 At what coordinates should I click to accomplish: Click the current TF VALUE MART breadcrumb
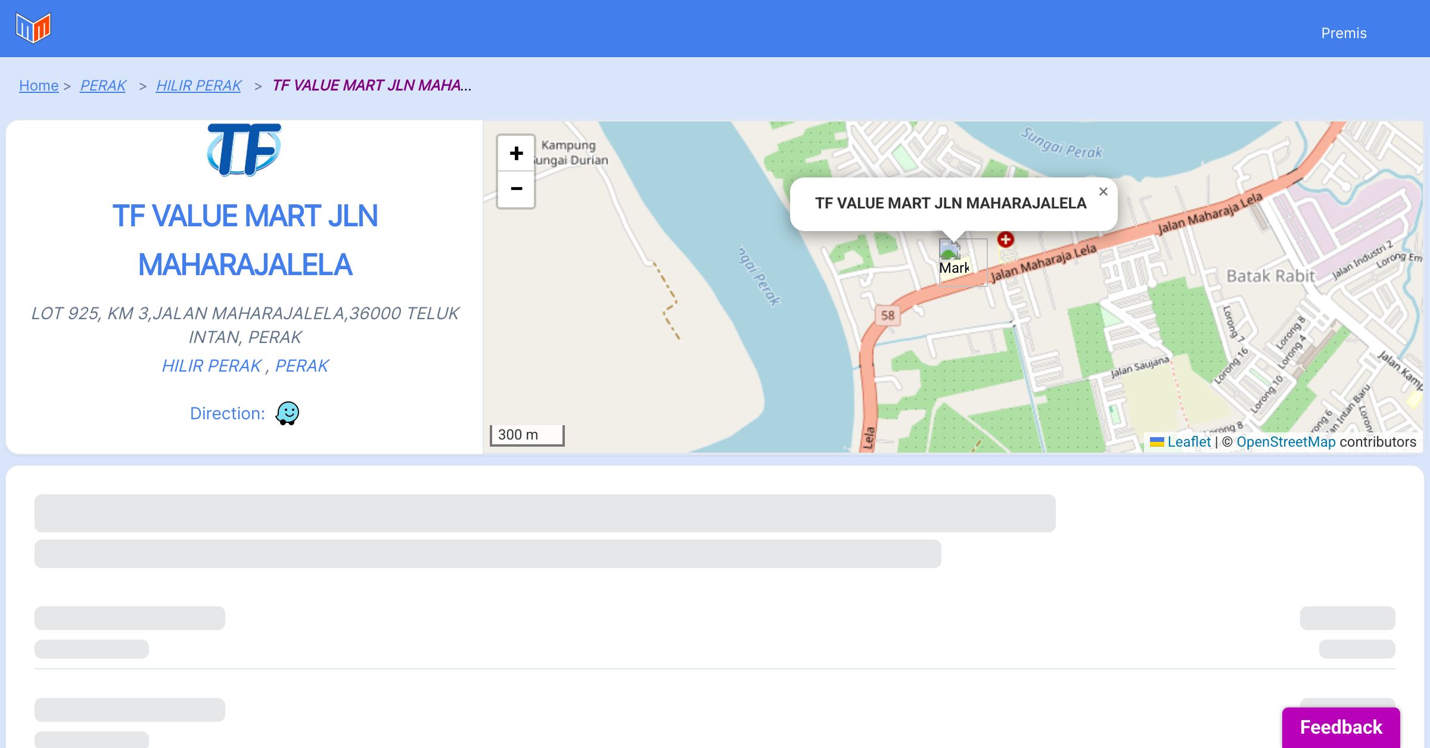pyautogui.click(x=371, y=86)
